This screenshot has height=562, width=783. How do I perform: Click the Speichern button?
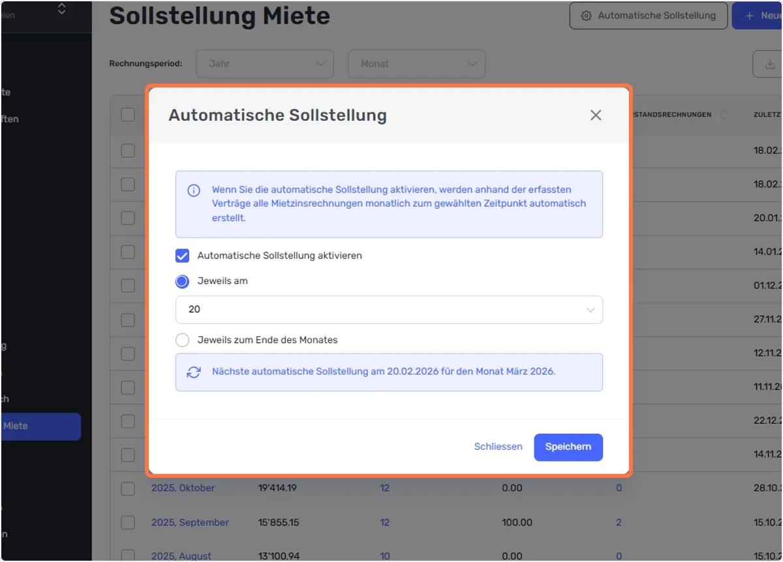568,447
